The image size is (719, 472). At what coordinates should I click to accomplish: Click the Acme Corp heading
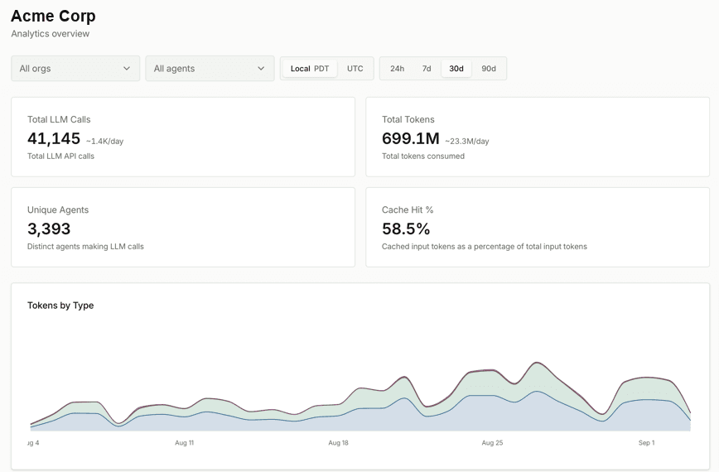(53, 16)
